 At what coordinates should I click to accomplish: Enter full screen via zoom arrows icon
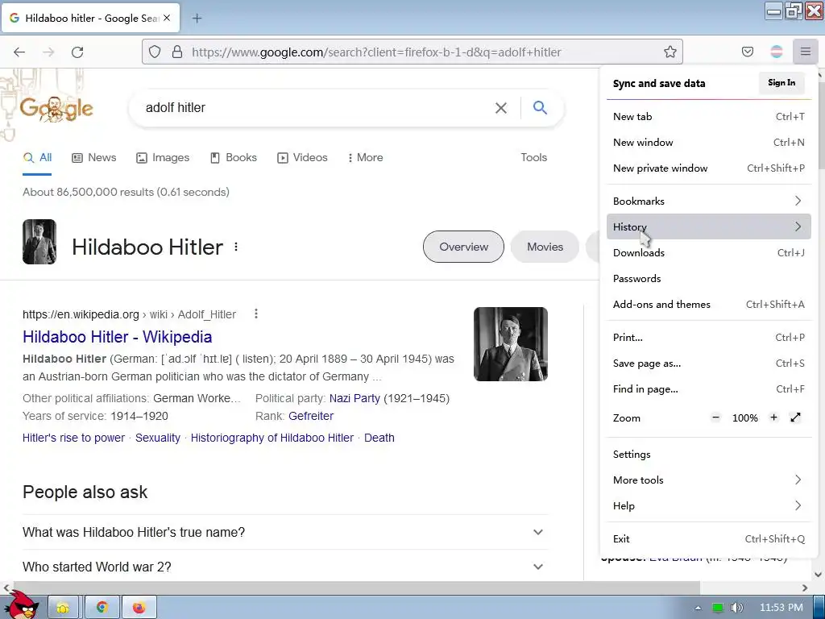[x=795, y=418]
